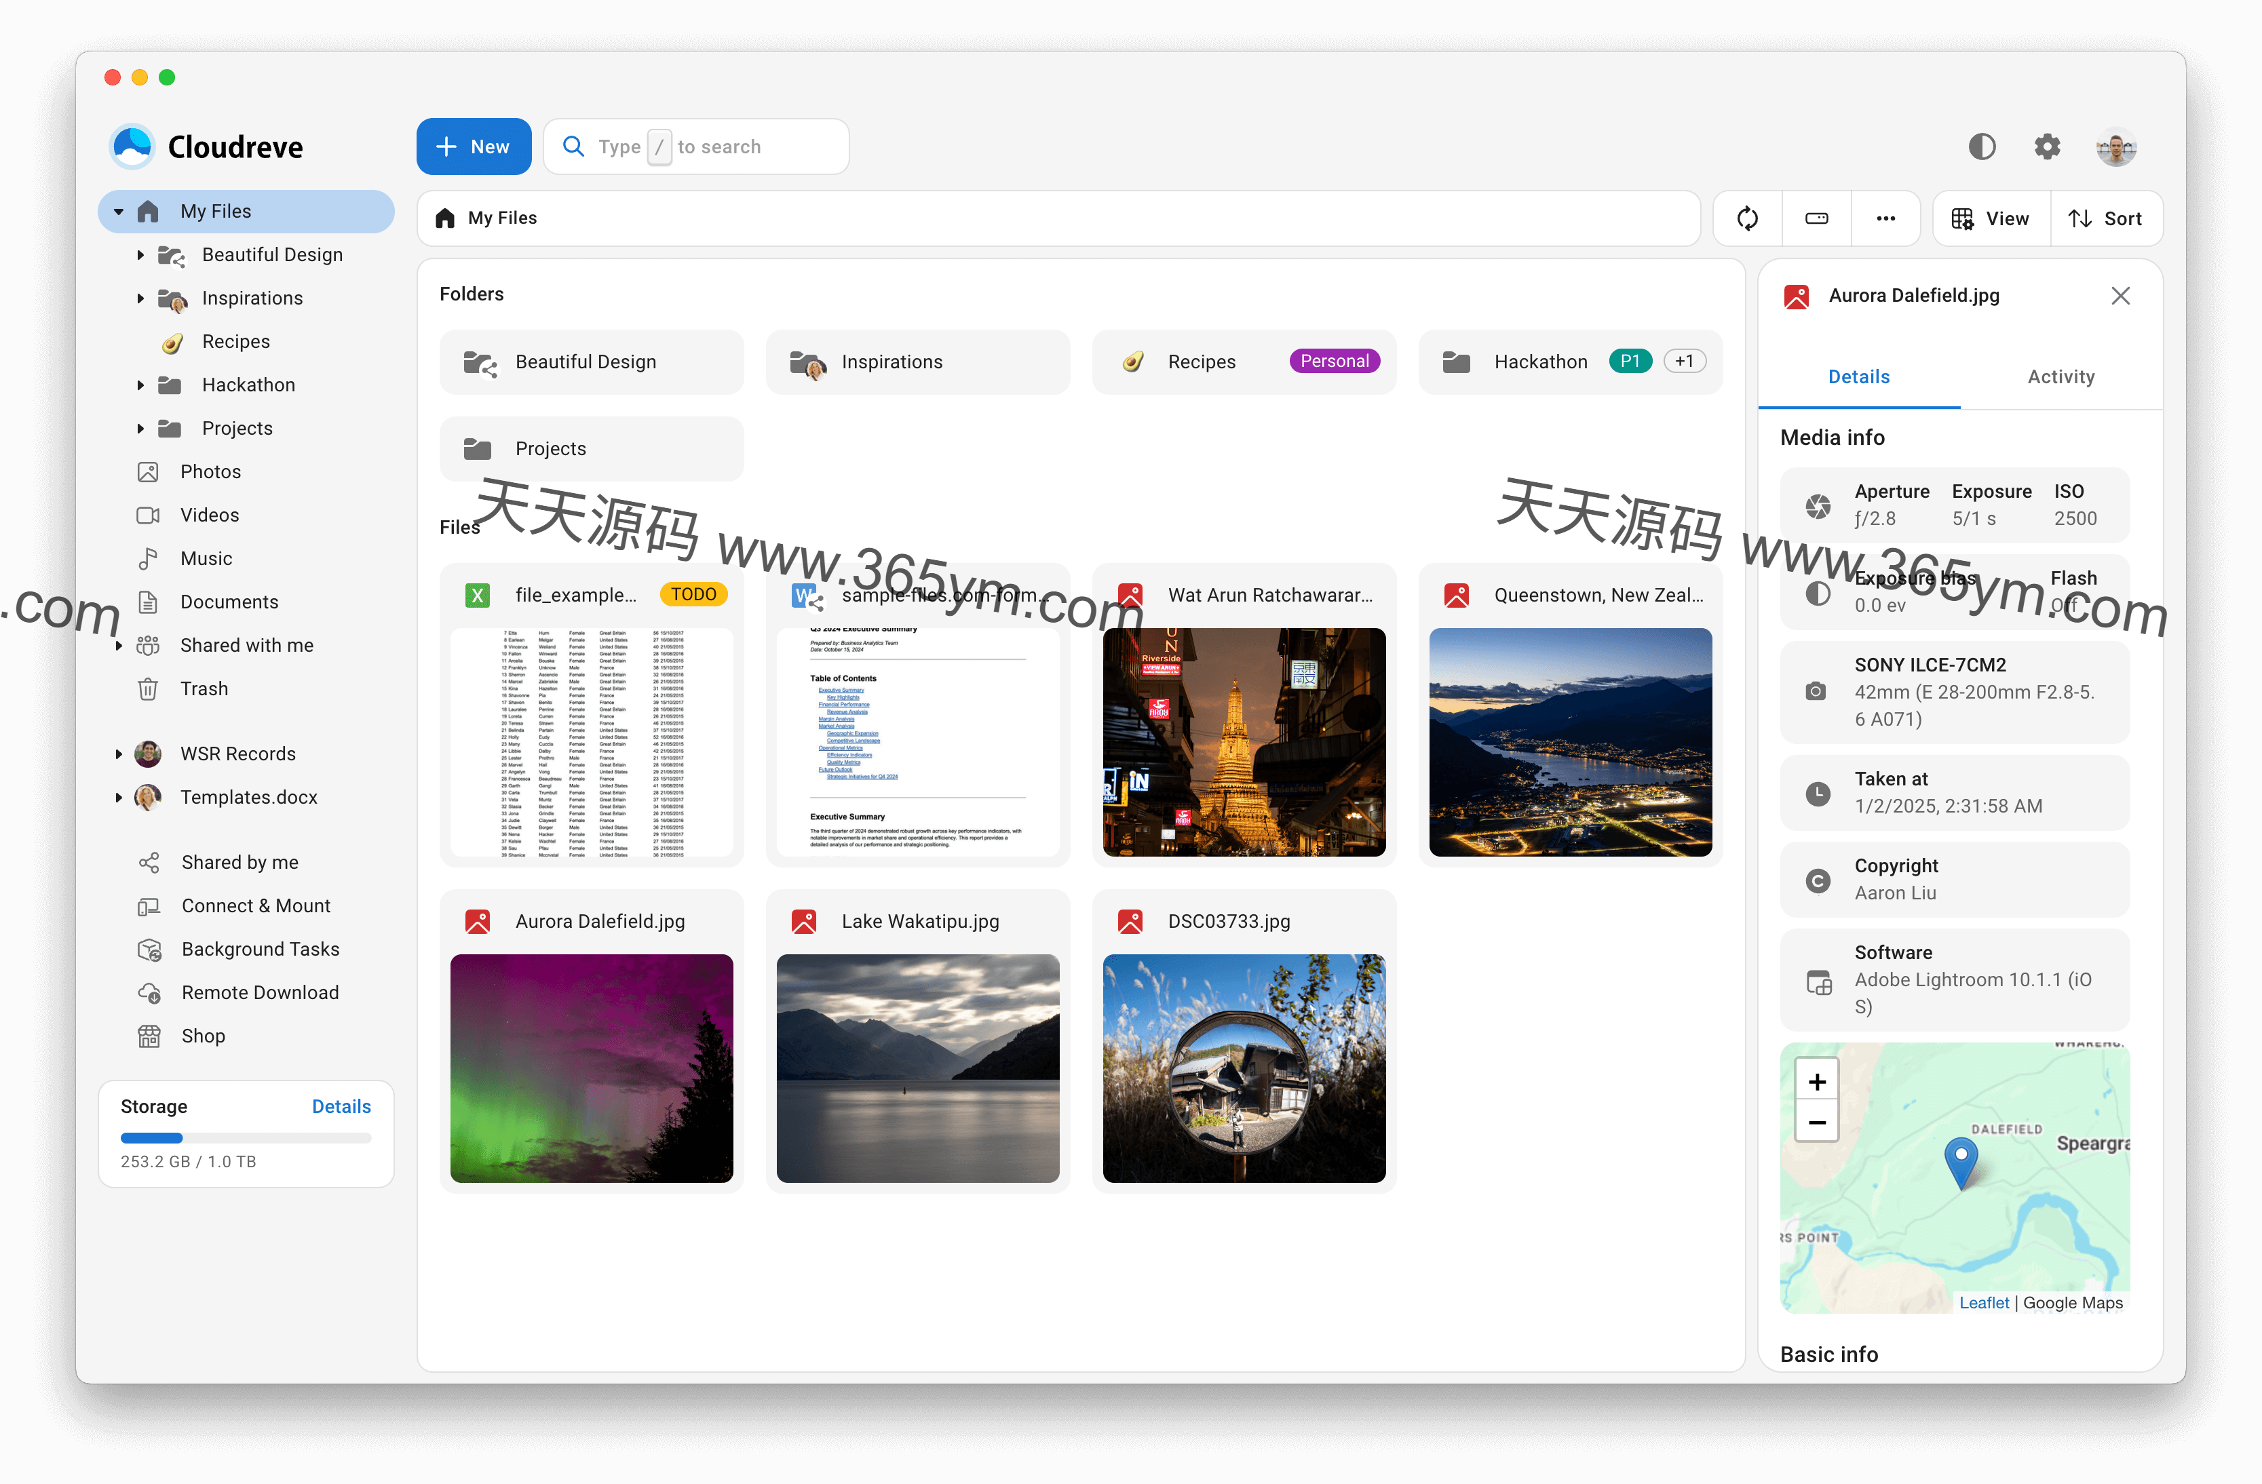2262x1484 pixels.
Task: Click the storage usage bar
Action: (245, 1138)
